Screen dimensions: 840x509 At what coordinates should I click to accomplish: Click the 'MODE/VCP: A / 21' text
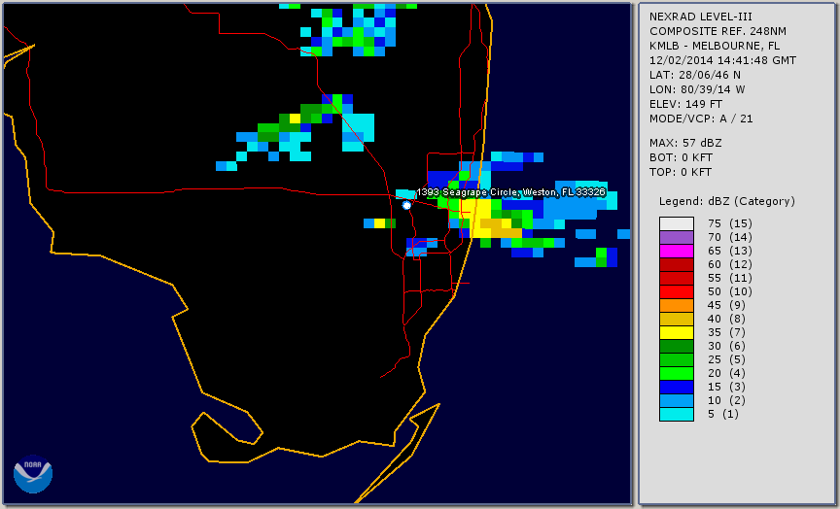click(701, 119)
